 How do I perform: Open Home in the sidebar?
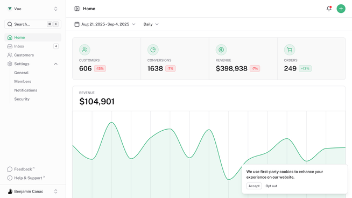[33, 38]
